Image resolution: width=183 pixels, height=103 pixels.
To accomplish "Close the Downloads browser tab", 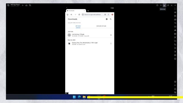I will 84,11.
